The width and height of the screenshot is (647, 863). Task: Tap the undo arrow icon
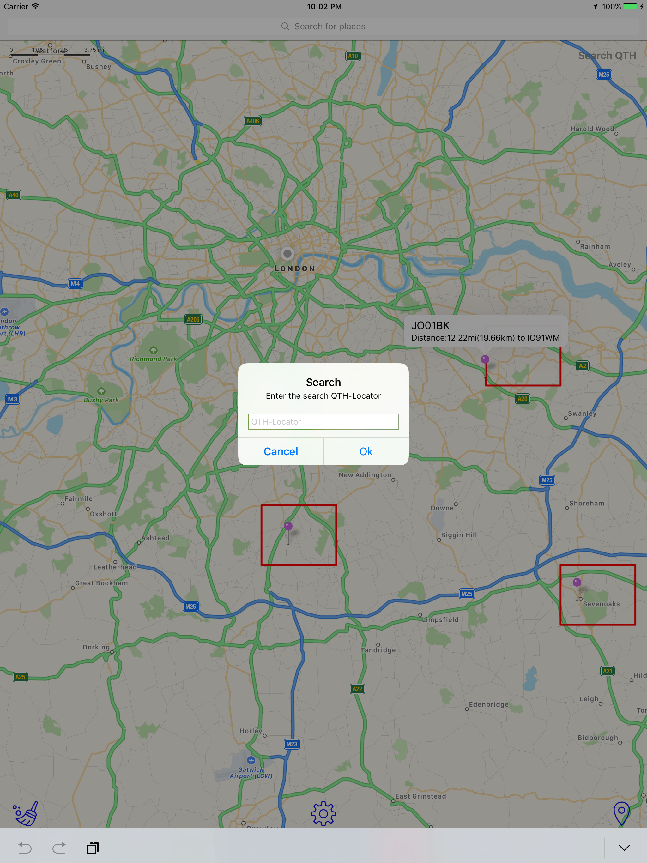coord(25,848)
